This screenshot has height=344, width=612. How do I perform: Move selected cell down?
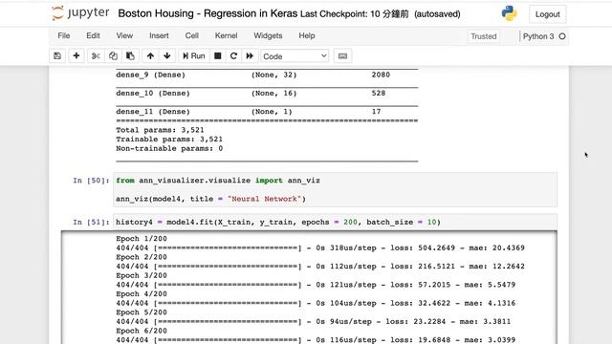point(167,55)
